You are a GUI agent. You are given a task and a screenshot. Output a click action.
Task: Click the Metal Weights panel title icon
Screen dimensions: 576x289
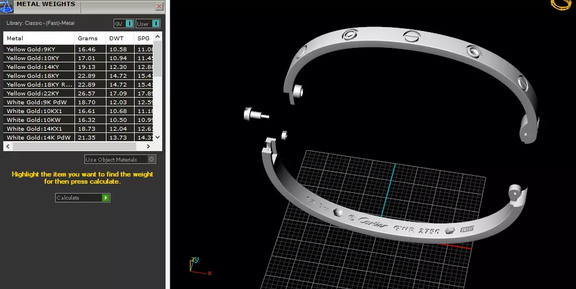[x=7, y=6]
